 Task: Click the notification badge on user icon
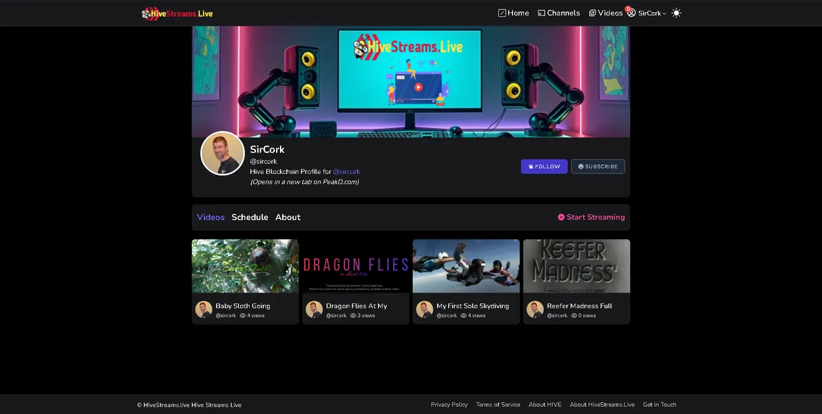628,9
